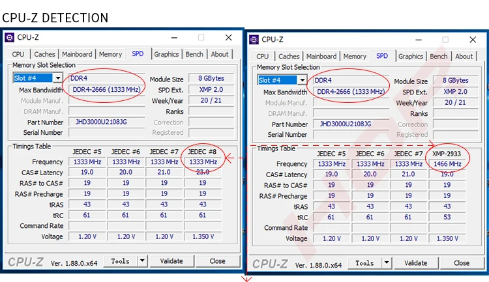Click DDR4 memory type field in left window
489x282 pixels.
107,78
